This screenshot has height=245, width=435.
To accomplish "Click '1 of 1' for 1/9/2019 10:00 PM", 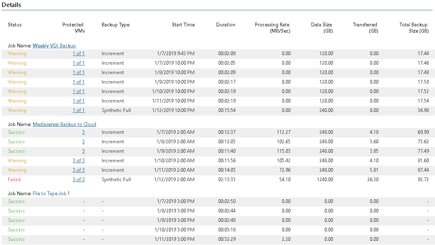I will (x=78, y=82).
